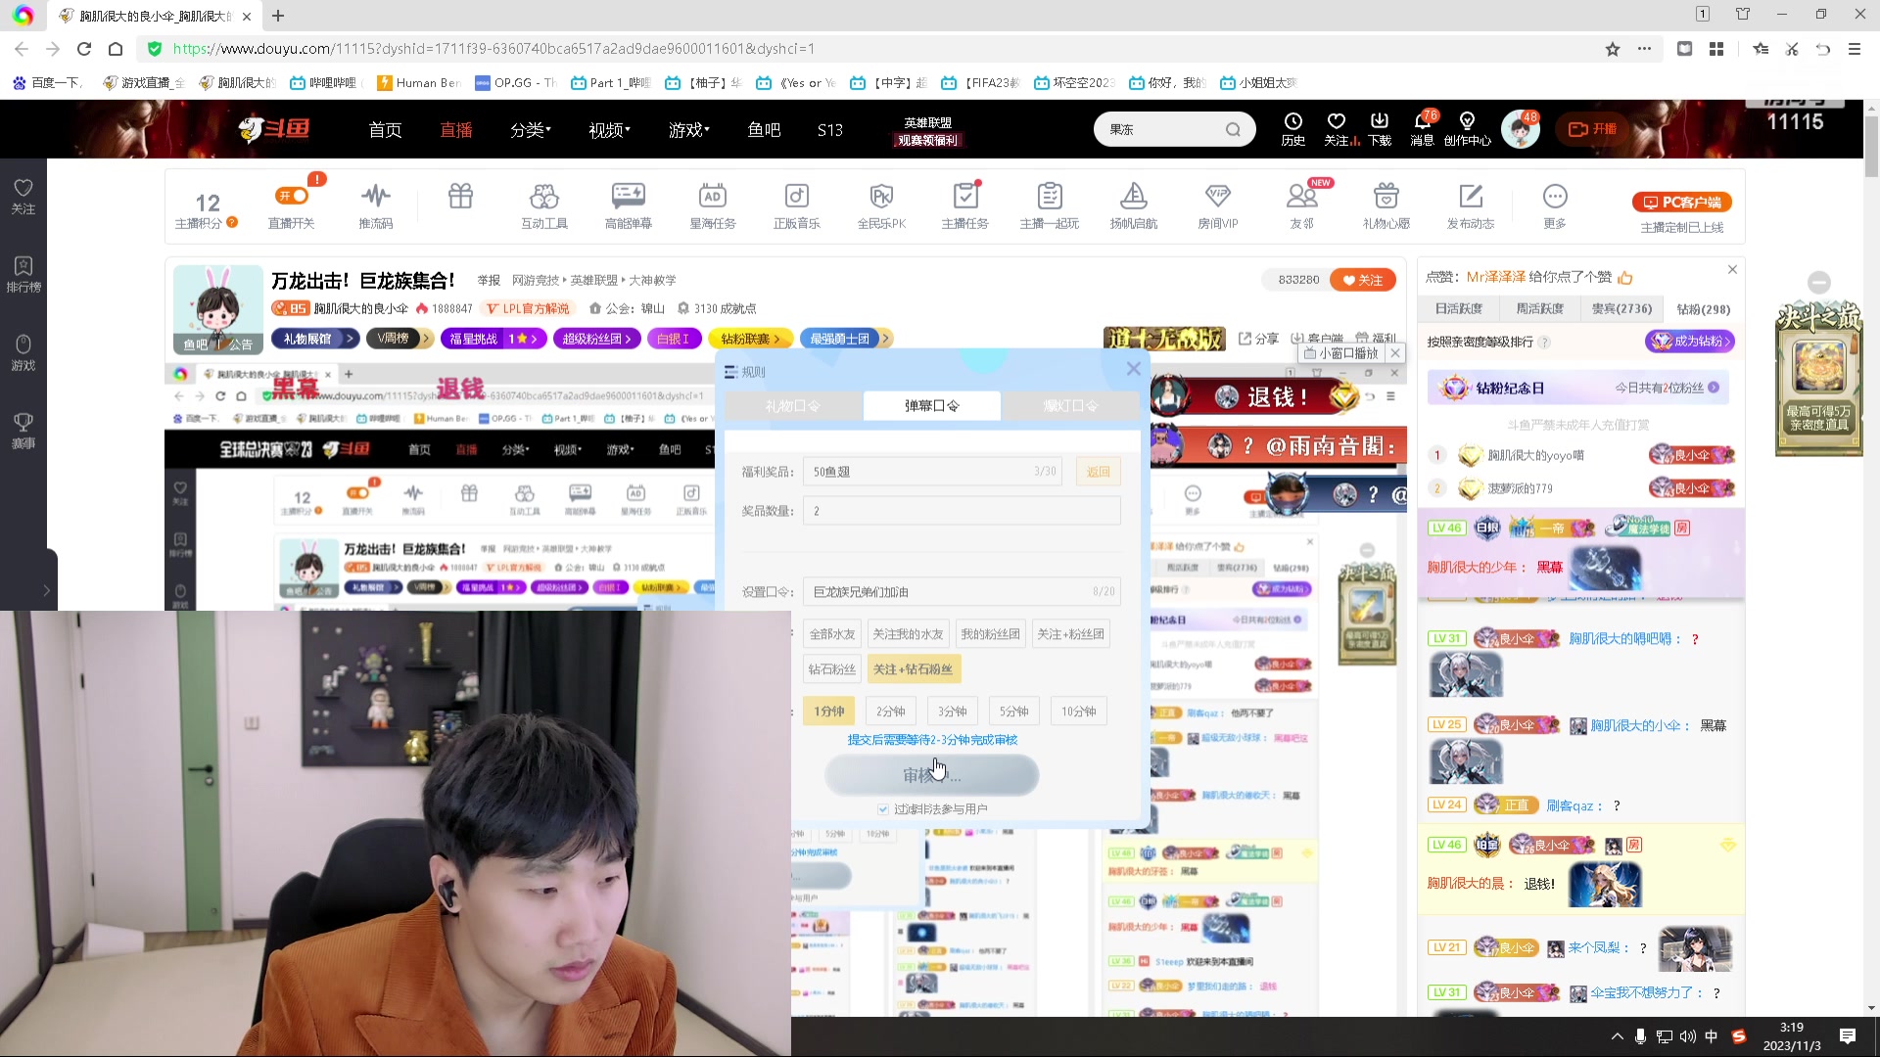
Task: Select the 全部水友 audience option
Action: click(832, 634)
